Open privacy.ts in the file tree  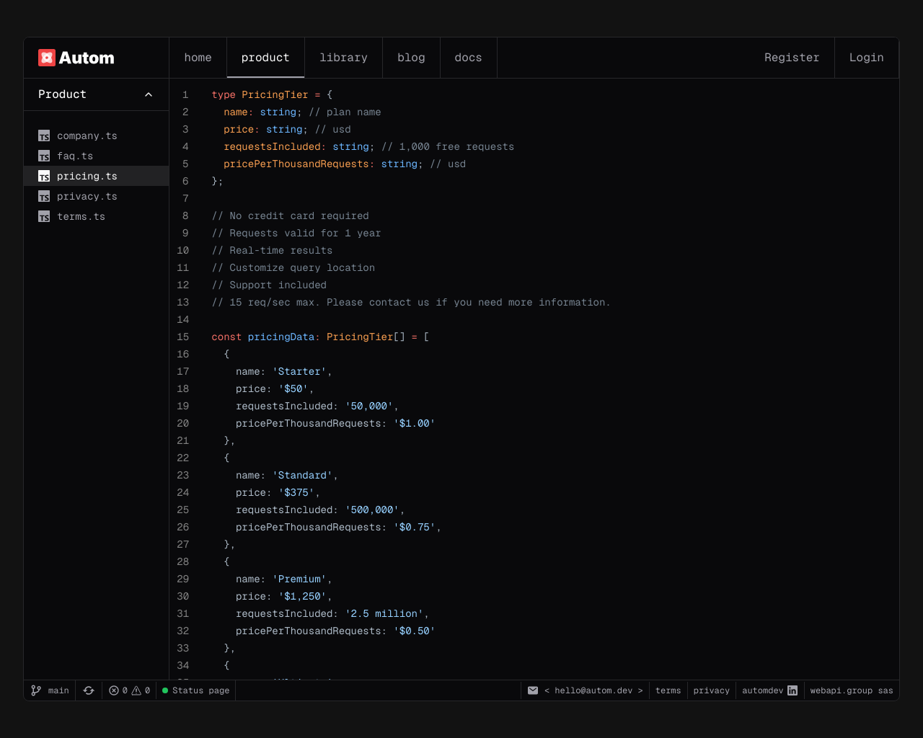click(96, 196)
